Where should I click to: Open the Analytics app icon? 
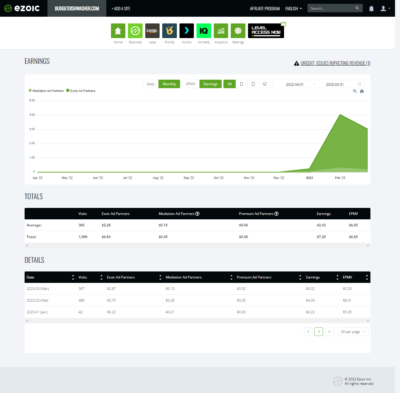(x=221, y=31)
